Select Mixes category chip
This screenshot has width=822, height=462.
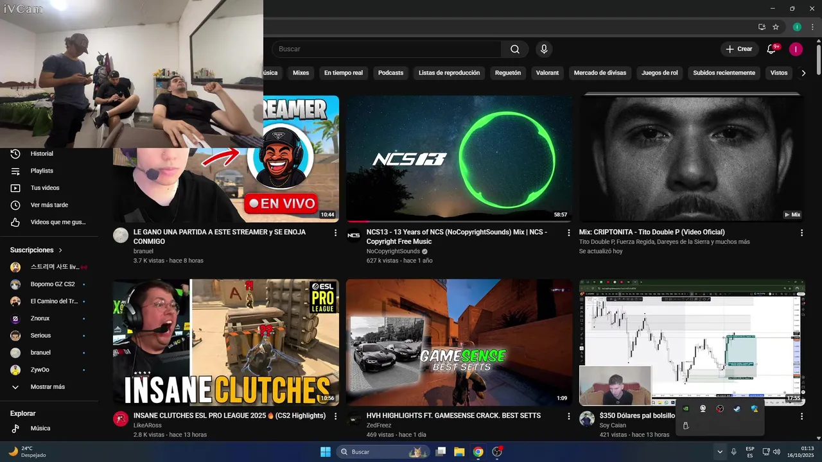pyautogui.click(x=301, y=73)
